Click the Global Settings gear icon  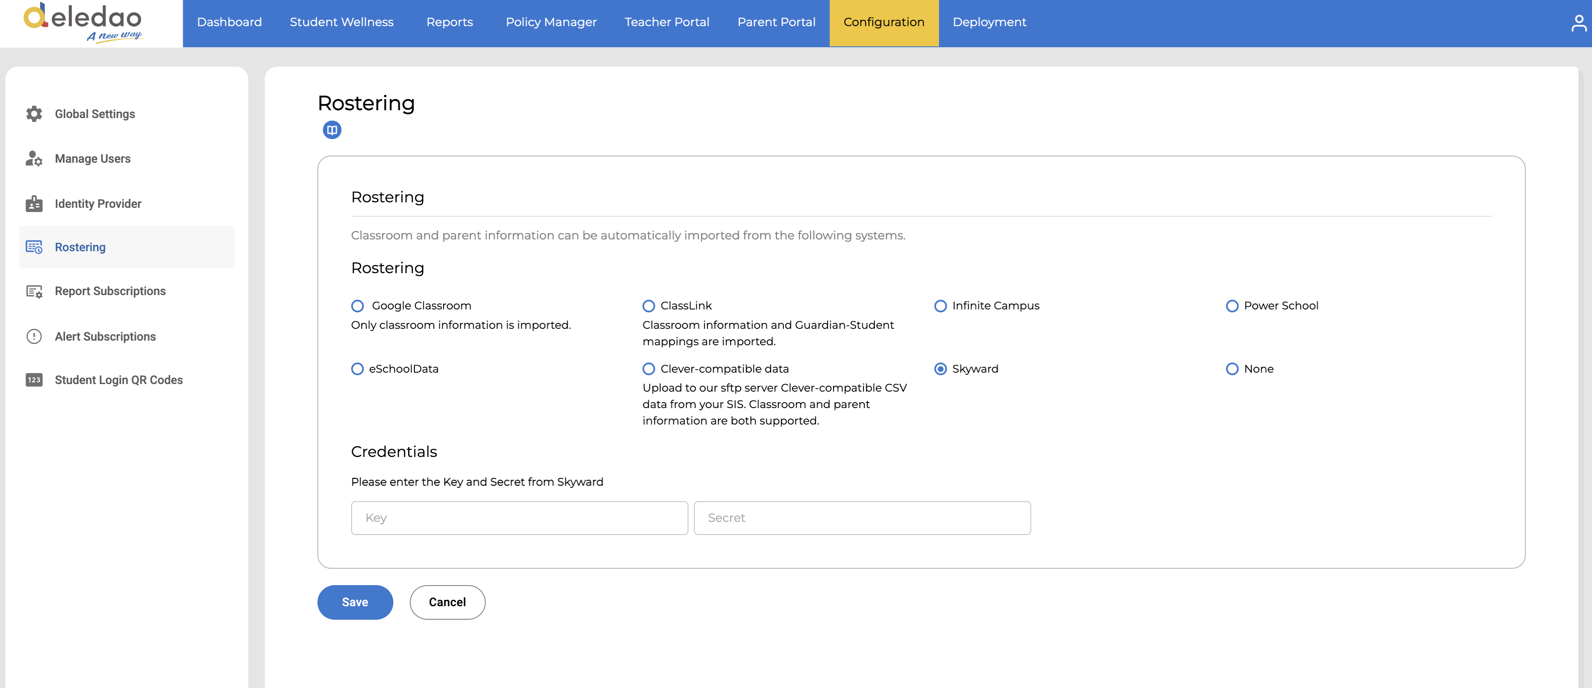[x=34, y=113]
